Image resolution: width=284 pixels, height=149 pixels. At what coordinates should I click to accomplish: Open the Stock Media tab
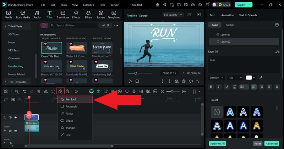[x=23, y=15]
